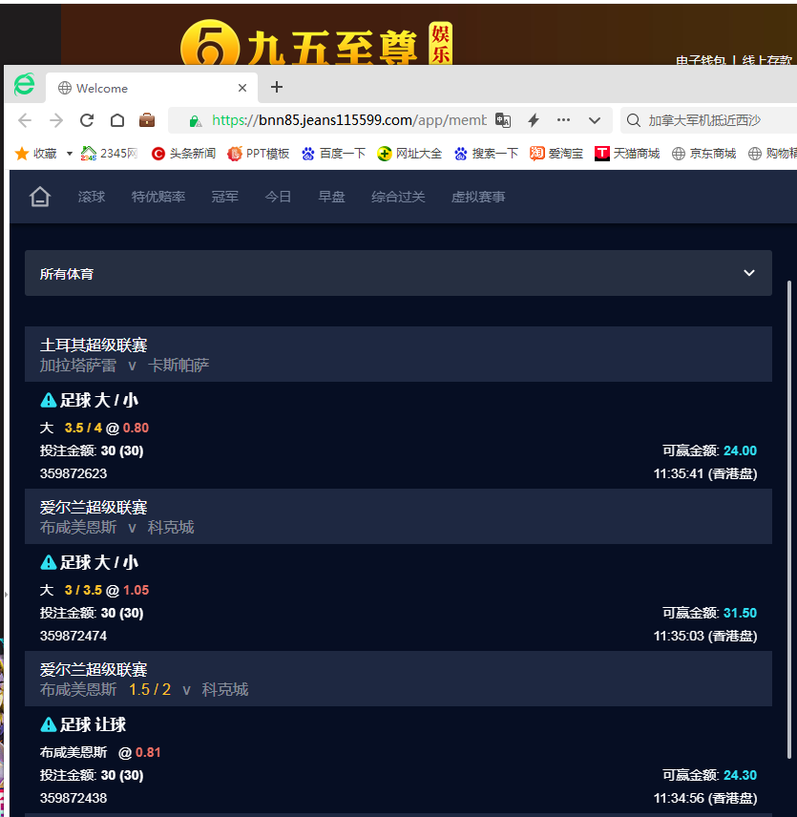The image size is (797, 817).
Task: Click the 所有体育 dropdown chevron
Action: pyautogui.click(x=749, y=273)
